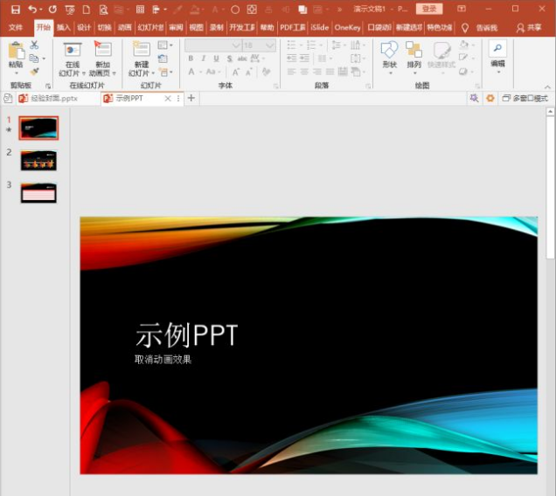Click the 在线幻灯片 online slides icon
The width and height of the screenshot is (556, 496).
pyautogui.click(x=72, y=51)
